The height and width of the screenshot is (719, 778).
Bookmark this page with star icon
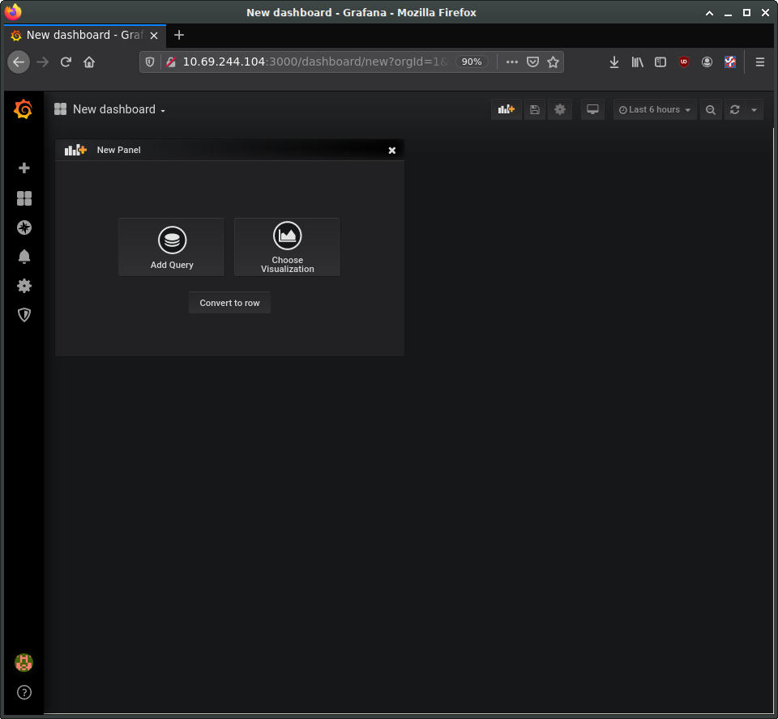[x=553, y=62]
